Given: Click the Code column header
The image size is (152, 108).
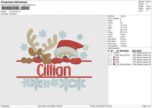Looking at the screenshot, I should pyautogui.click(x=134, y=51).
